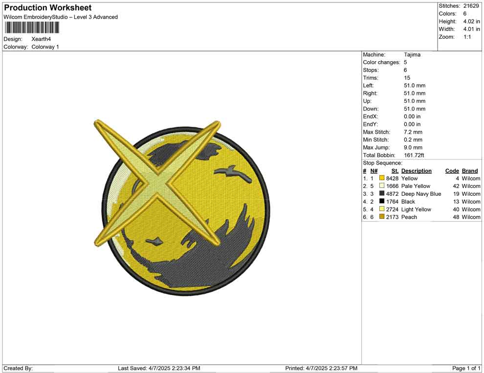
Task: Click the embroidery design preview image
Action: tap(182, 208)
